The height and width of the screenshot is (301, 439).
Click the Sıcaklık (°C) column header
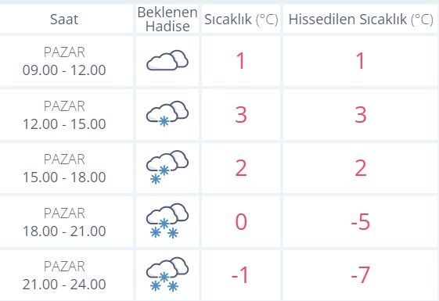pyautogui.click(x=241, y=20)
